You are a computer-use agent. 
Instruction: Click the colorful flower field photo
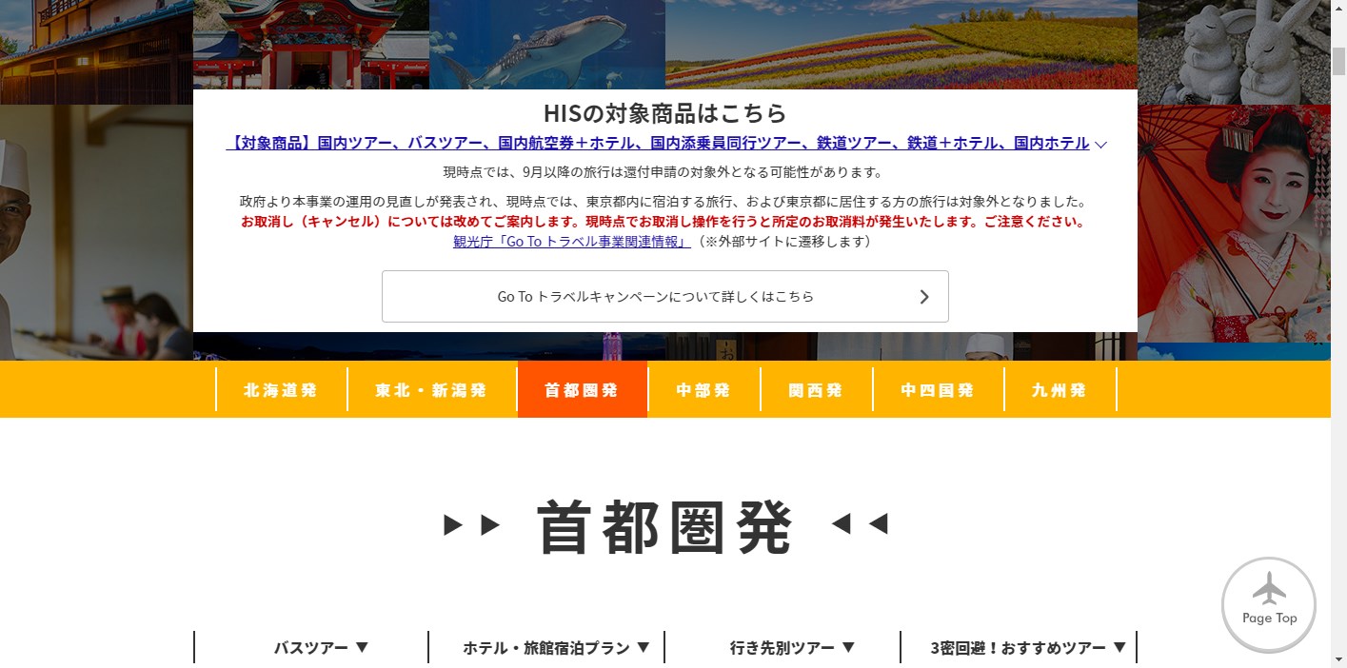901,45
